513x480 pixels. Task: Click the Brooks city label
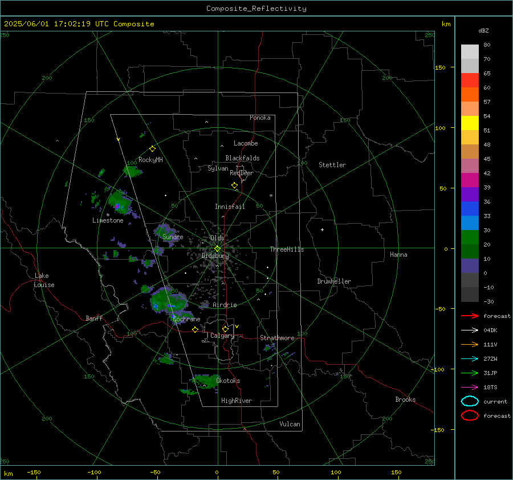(405, 400)
